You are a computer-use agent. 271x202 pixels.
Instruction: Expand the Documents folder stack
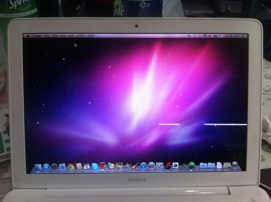211,165
